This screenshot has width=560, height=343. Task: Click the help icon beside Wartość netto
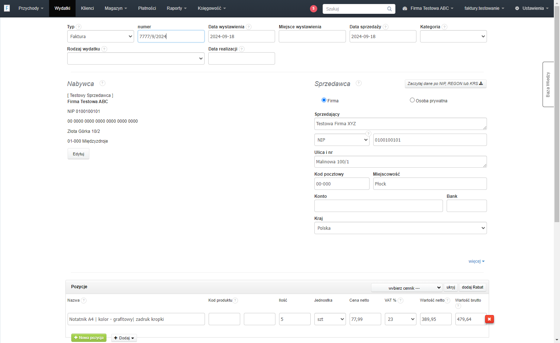pos(447,301)
